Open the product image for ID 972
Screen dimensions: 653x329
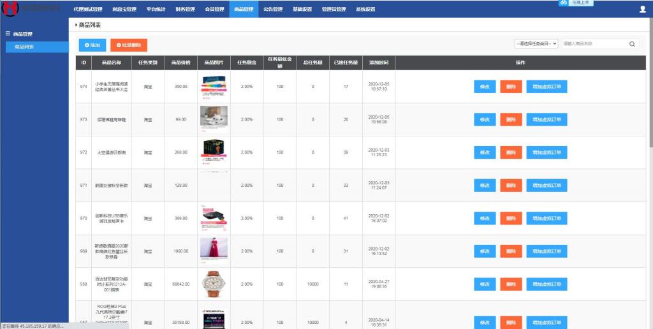tap(214, 152)
